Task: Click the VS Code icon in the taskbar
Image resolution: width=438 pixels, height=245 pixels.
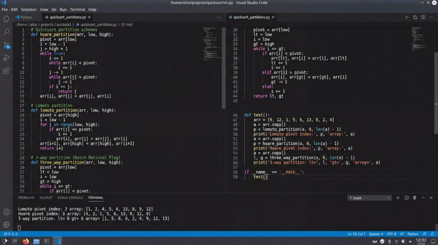Action: pos(58,241)
